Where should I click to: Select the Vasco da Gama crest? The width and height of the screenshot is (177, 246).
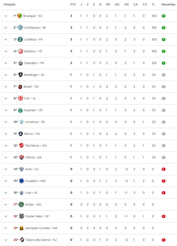(22, 240)
